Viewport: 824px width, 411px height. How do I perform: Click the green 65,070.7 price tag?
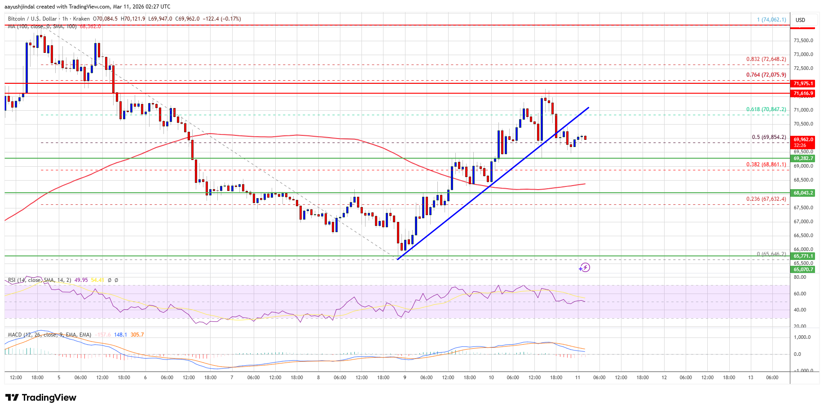pos(803,269)
